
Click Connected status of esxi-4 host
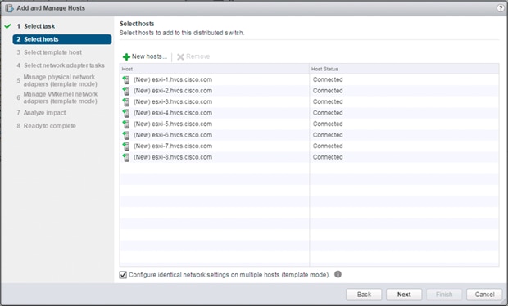[x=328, y=113]
